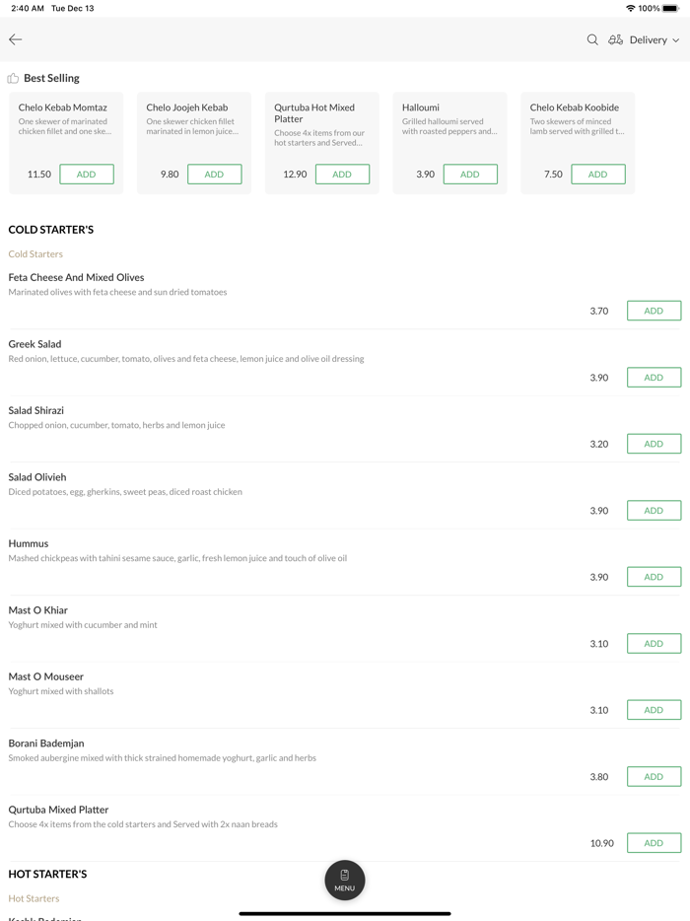The height and width of the screenshot is (921, 690).
Task: Expand the Delivery dropdown chevron
Action: [x=676, y=40]
